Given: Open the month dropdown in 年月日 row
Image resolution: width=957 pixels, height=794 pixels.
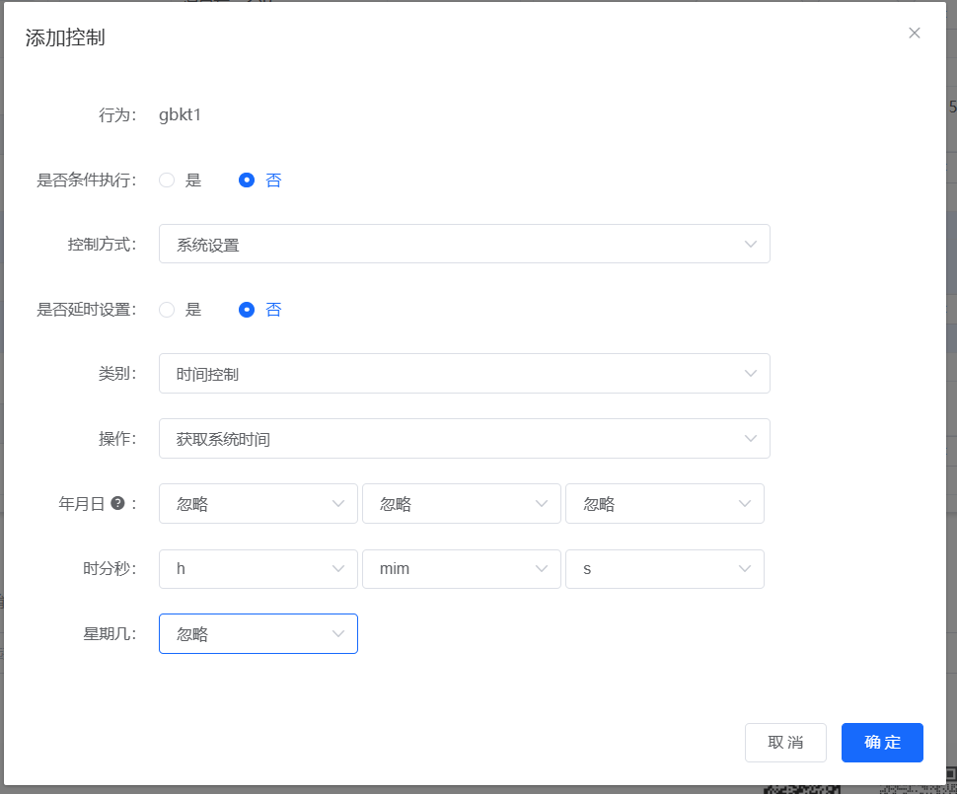Looking at the screenshot, I should (461, 504).
